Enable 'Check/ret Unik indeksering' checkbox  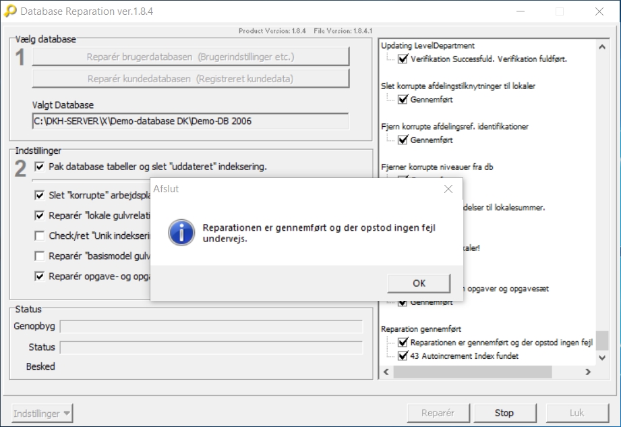(x=40, y=236)
